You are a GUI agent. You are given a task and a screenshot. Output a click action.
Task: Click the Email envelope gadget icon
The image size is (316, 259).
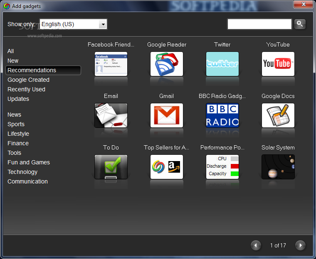point(111,115)
